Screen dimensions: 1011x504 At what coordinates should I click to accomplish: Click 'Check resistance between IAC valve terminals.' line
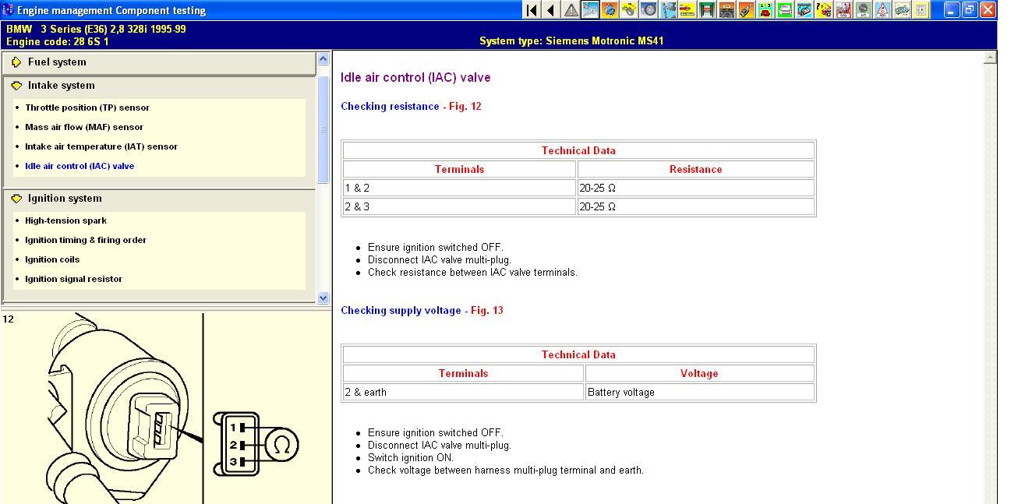[x=472, y=273]
